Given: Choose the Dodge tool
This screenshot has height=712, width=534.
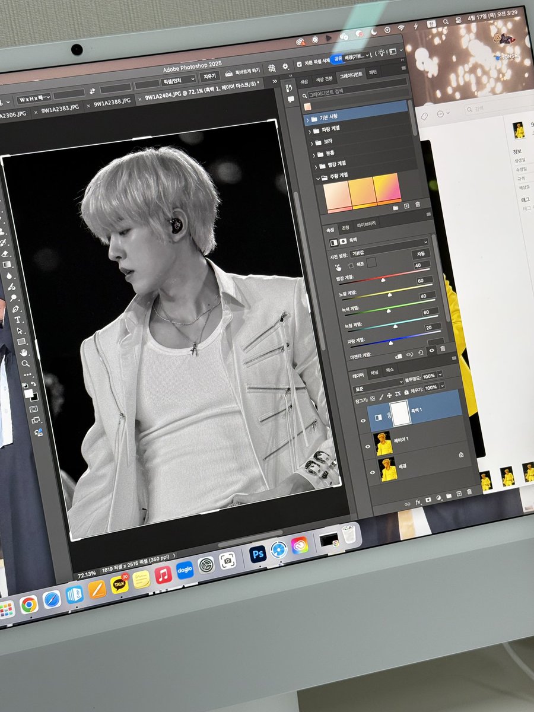Looking at the screenshot, I should point(13,298).
